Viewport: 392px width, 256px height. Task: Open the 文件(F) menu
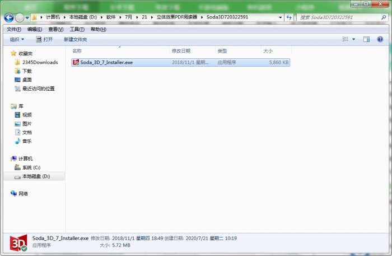[14, 29]
